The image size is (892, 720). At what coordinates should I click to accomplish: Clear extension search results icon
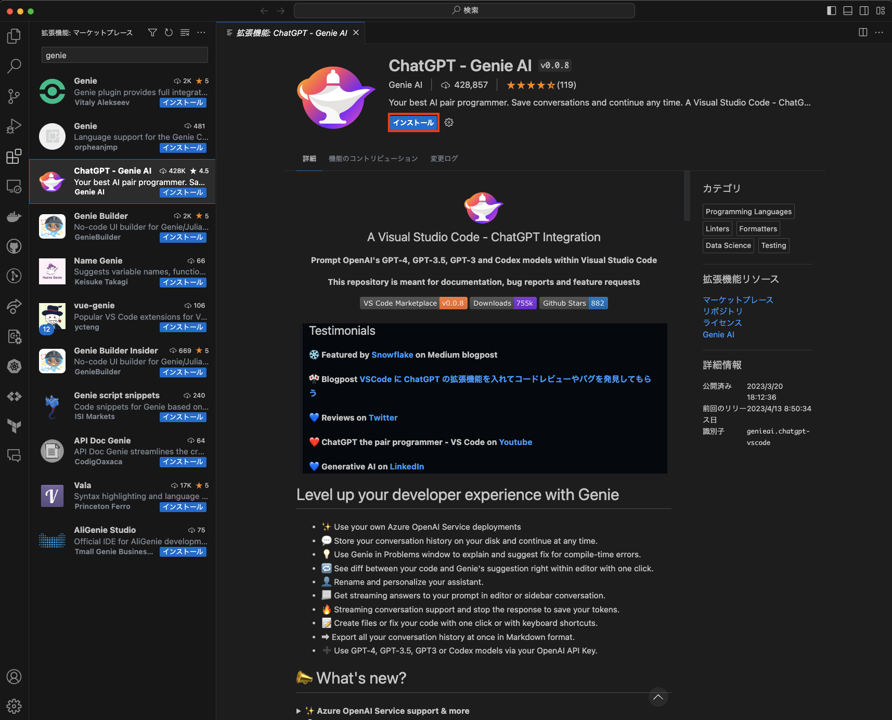pos(185,33)
